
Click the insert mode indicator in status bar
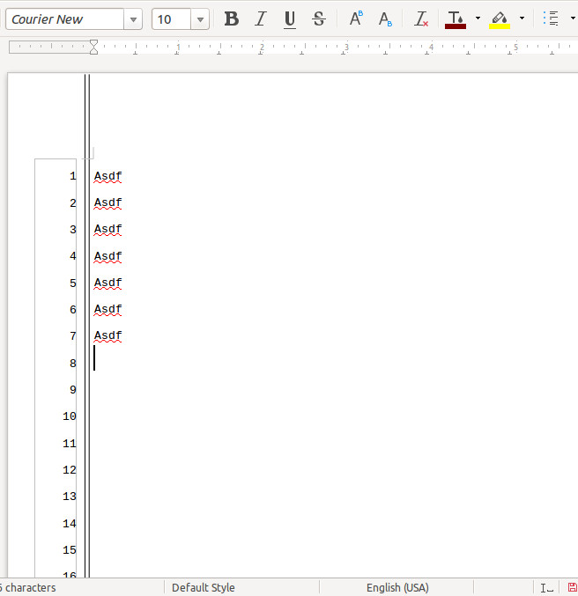(x=547, y=587)
